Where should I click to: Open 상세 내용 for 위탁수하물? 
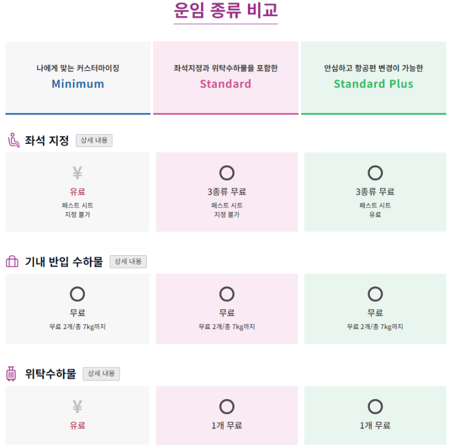point(101,374)
